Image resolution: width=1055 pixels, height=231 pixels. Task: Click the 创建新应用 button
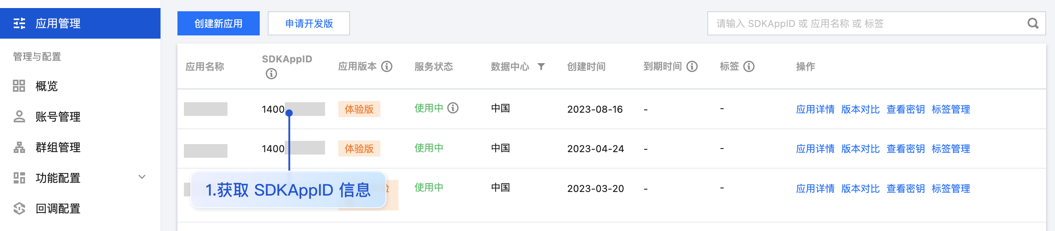coord(218,24)
